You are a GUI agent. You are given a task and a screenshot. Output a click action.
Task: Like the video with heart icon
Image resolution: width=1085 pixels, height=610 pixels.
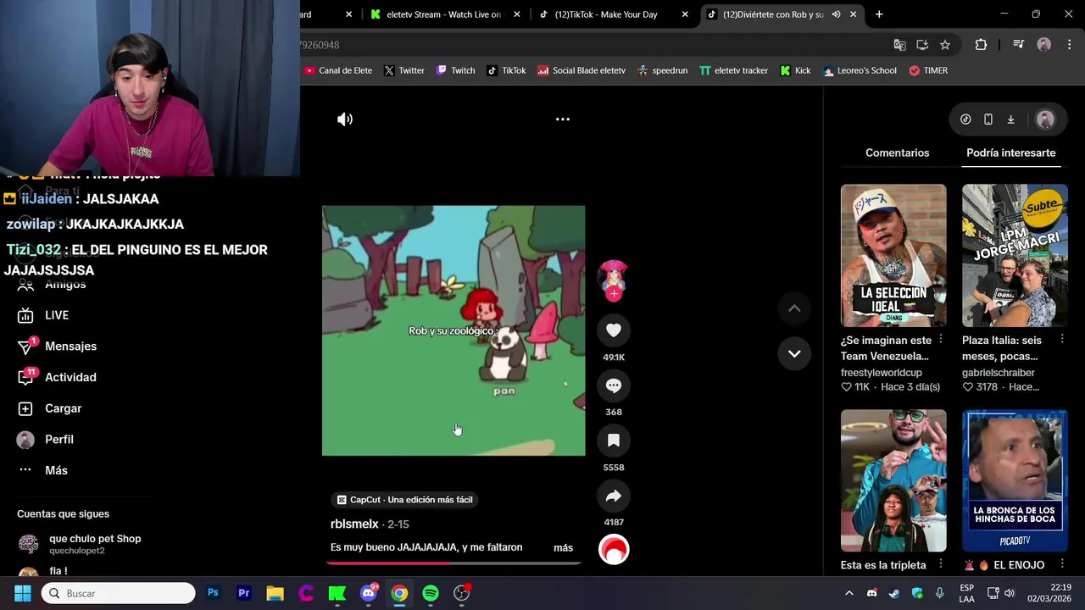coord(614,330)
